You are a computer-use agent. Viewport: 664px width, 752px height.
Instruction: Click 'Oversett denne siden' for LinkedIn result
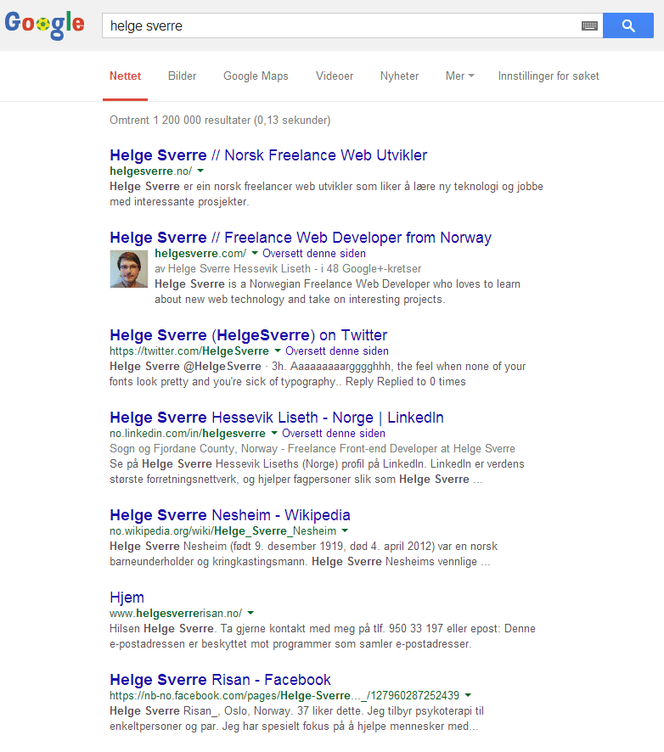(334, 433)
